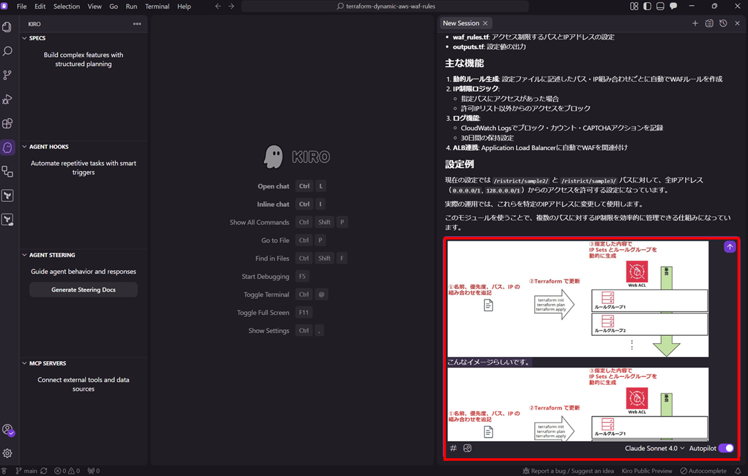Toggle the Autopilot switch
748x476 pixels.
726,448
